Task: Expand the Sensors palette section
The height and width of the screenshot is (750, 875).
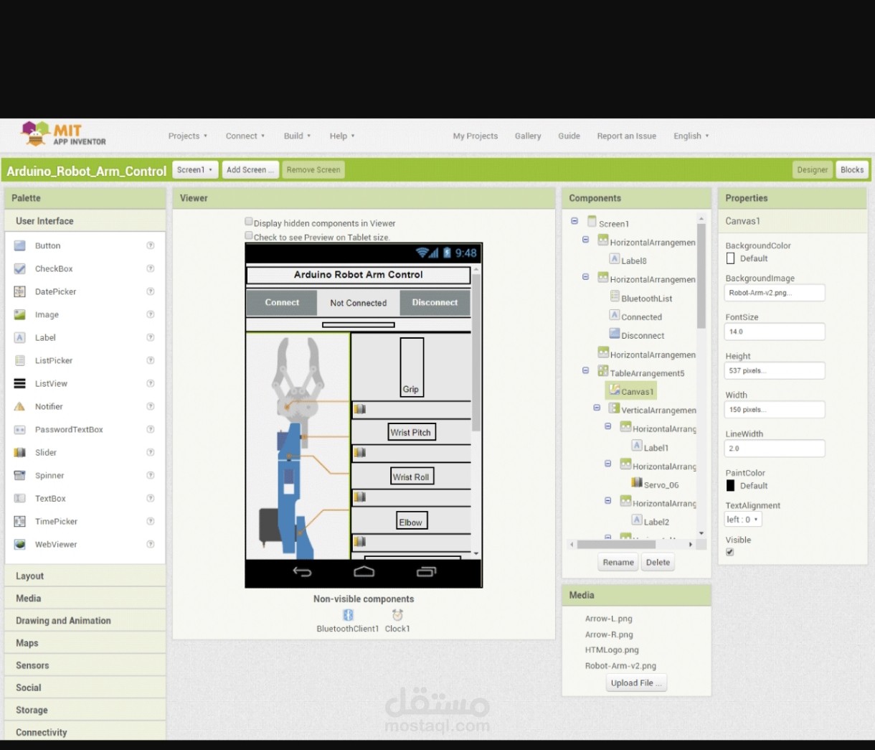Action: click(85, 665)
